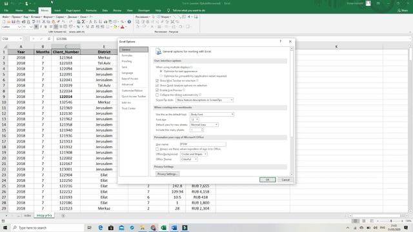Screen dimensions: 413x232
Task: Click the zoom slider in the status bar
Action: (391, 221)
